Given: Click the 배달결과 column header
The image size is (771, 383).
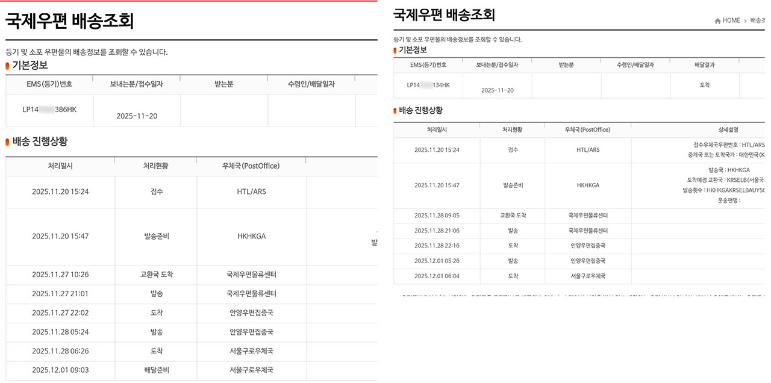Looking at the screenshot, I should click(x=704, y=65).
